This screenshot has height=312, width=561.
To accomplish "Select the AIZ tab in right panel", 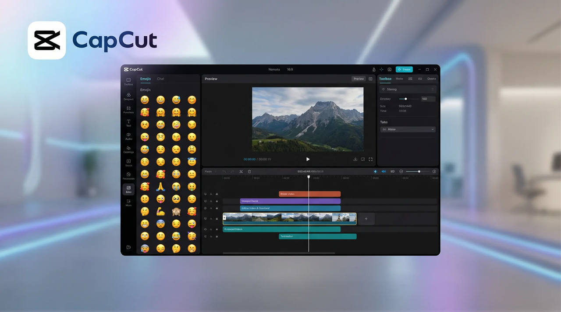I will tap(420, 79).
